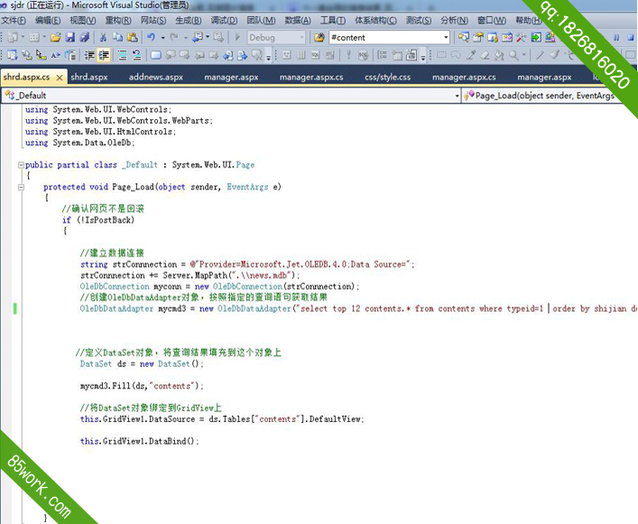The image size is (638, 524).
Task: Open the 生成(B) menu
Action: [189, 21]
